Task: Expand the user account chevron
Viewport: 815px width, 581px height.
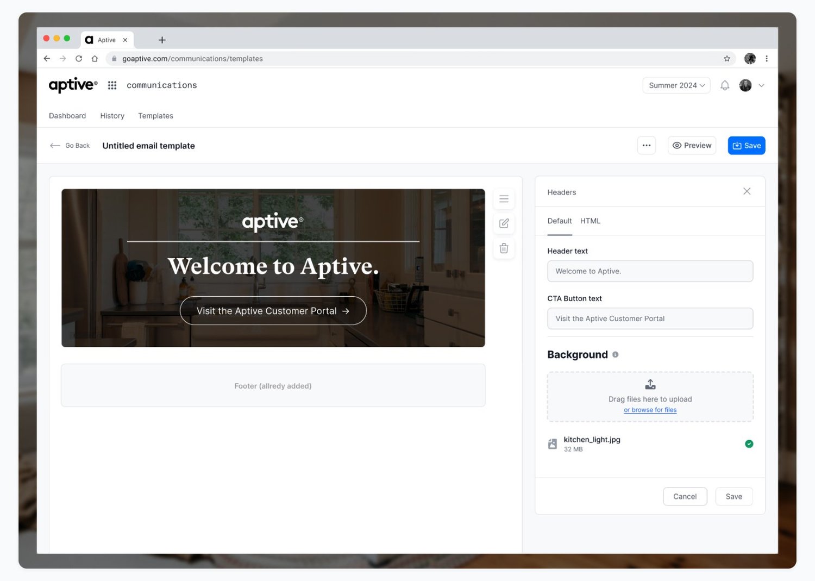Action: click(x=762, y=85)
